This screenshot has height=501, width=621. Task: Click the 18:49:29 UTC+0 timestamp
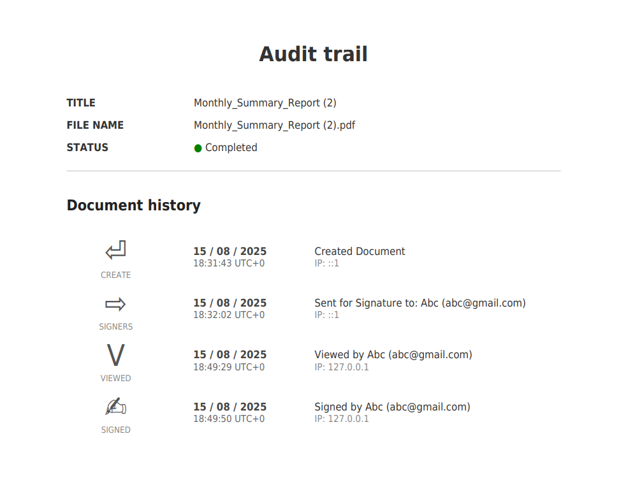[229, 367]
